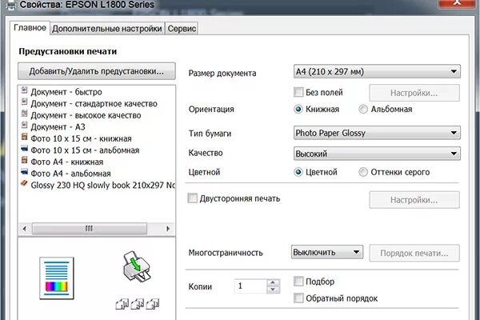480x320 pixels.
Task: Click 'Порядок печати...' button
Action: tap(414, 254)
